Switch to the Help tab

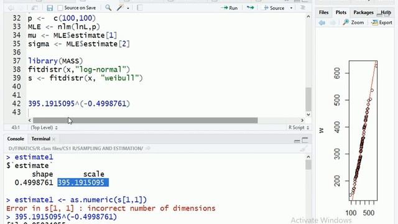click(x=386, y=12)
